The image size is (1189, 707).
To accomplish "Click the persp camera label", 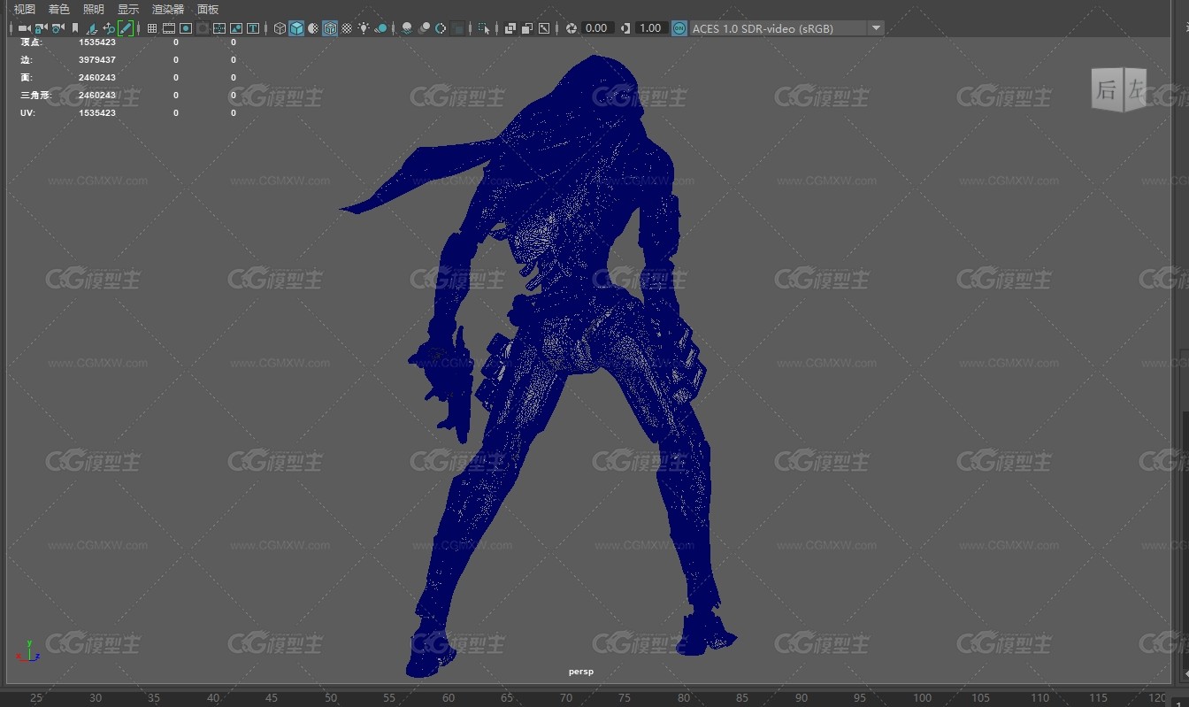I will pos(581,672).
